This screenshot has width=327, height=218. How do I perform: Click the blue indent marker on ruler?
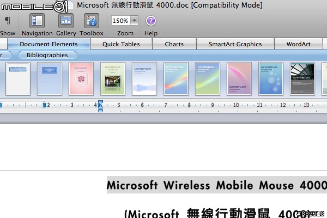(x=100, y=106)
